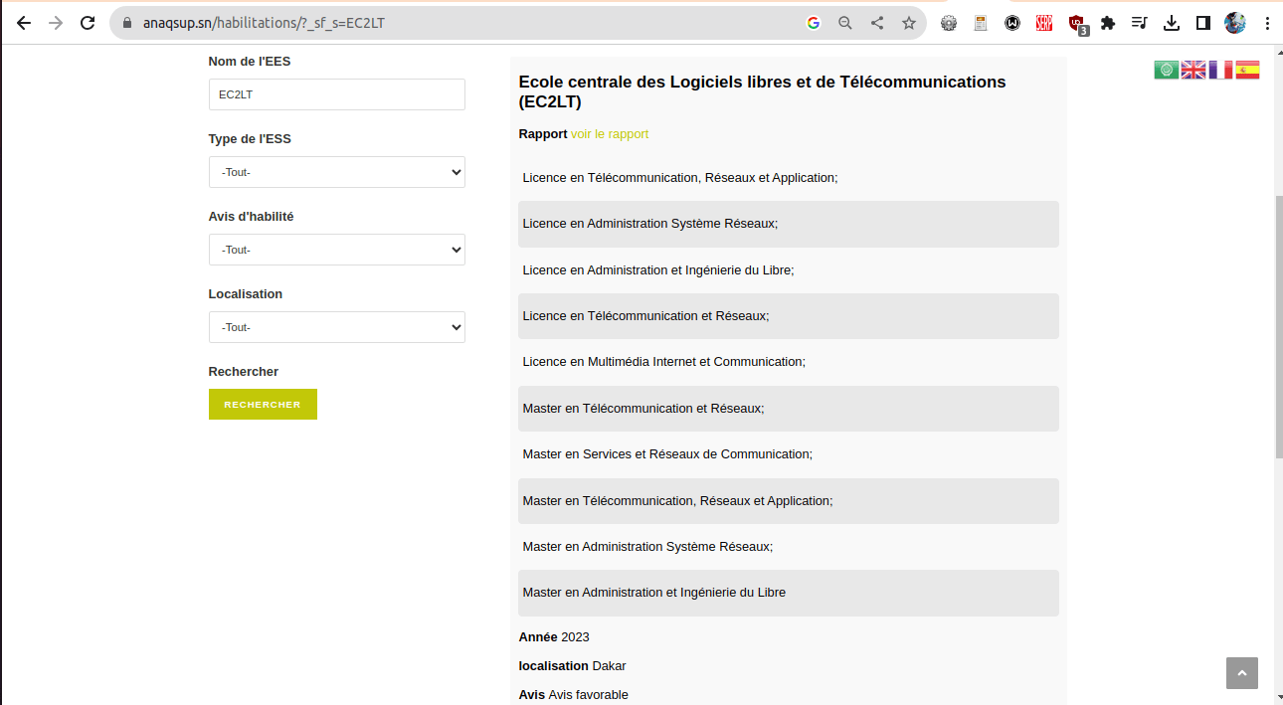Open the media controls icon
This screenshot has height=705, width=1283.
pyautogui.click(x=1140, y=23)
